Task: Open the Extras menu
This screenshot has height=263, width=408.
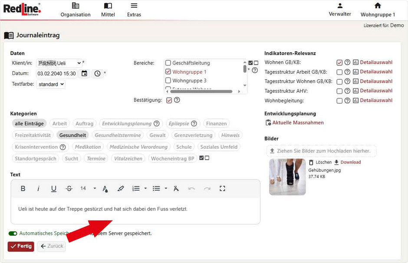Action: [x=134, y=10]
